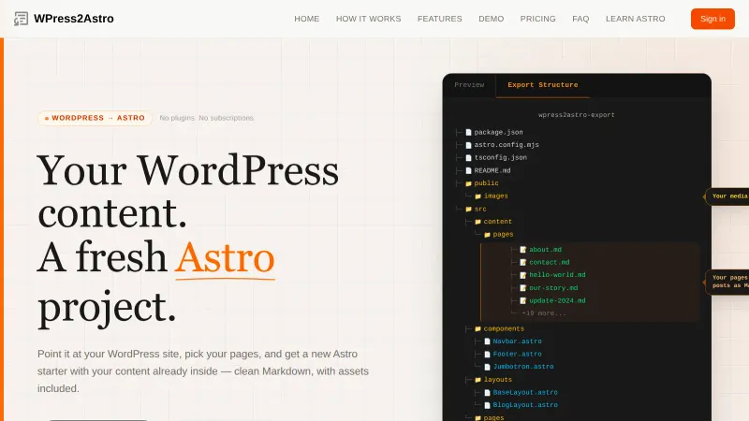Go to the PRICING section
This screenshot has width=749, height=421.
537,19
